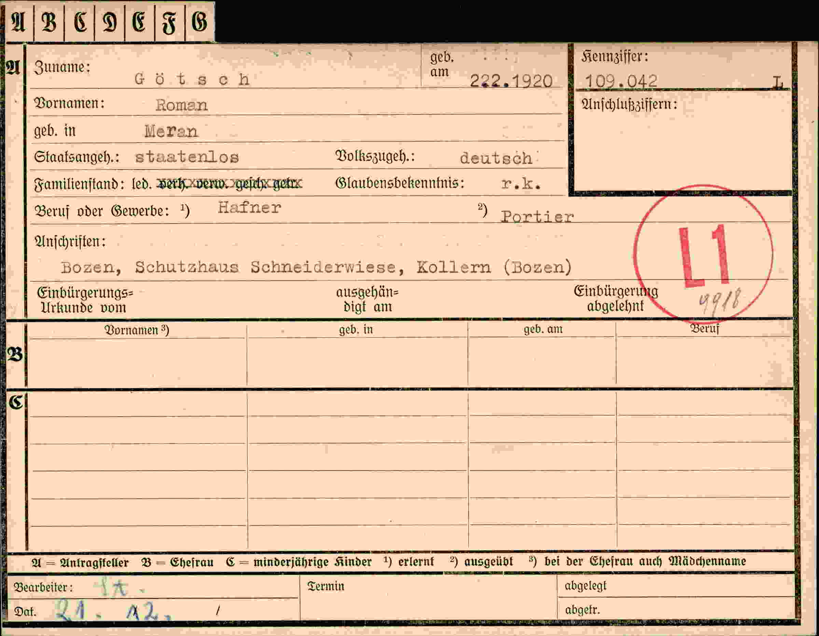Click the typed surname "Götsch"
The image size is (819, 636).
192,79
